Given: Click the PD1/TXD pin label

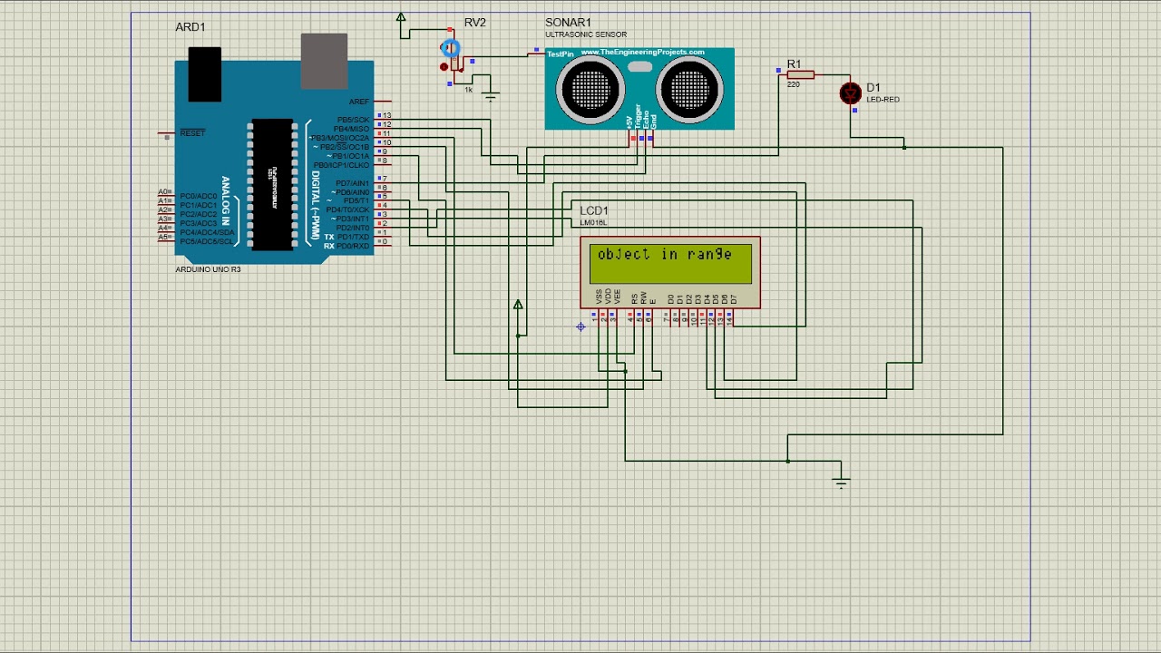Looking at the screenshot, I should click(353, 237).
